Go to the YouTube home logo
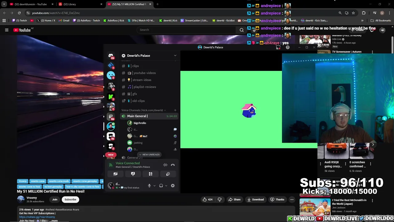 tap(22, 30)
